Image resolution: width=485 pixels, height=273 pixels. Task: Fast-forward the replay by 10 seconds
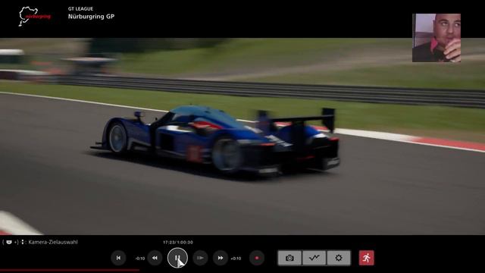point(221,258)
